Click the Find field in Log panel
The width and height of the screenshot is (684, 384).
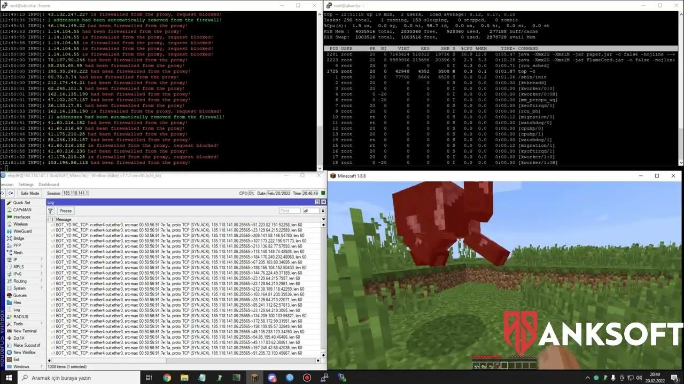[x=290, y=211]
